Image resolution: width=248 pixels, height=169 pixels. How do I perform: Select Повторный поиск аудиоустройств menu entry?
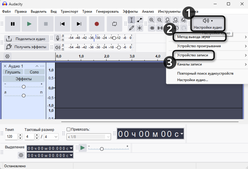(x=205, y=73)
